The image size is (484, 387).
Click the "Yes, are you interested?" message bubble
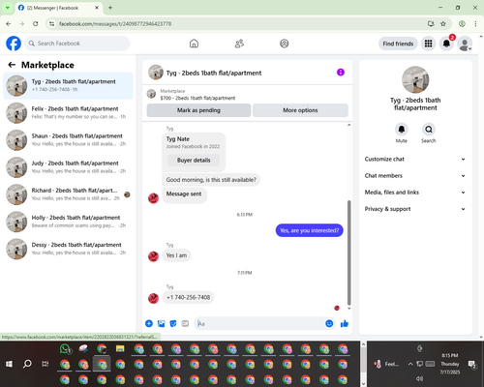tap(309, 230)
